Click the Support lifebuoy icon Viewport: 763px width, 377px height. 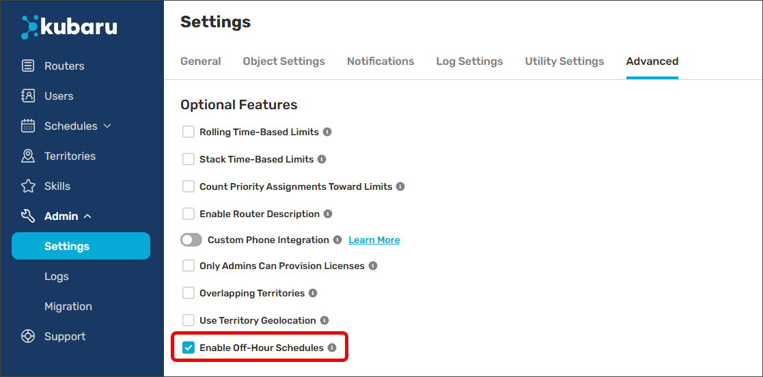tap(28, 337)
